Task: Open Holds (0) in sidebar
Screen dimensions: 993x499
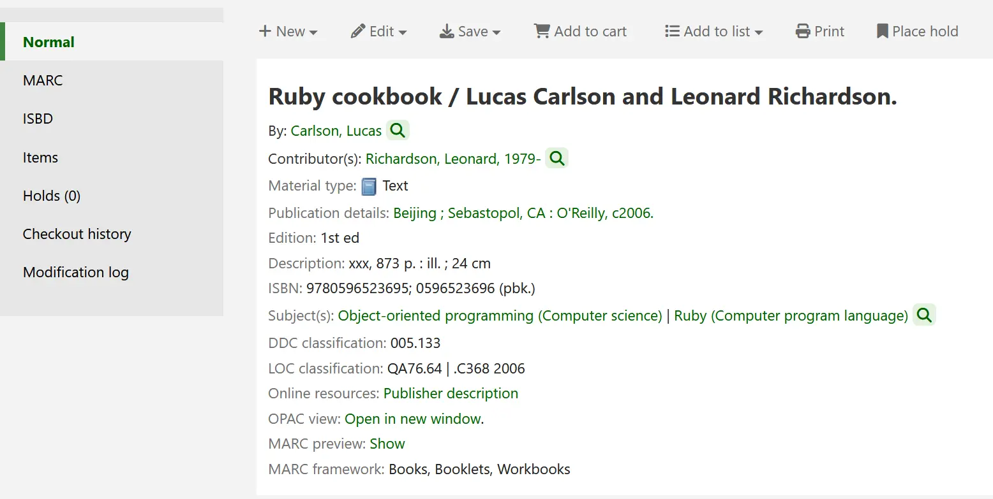Action: (112, 196)
